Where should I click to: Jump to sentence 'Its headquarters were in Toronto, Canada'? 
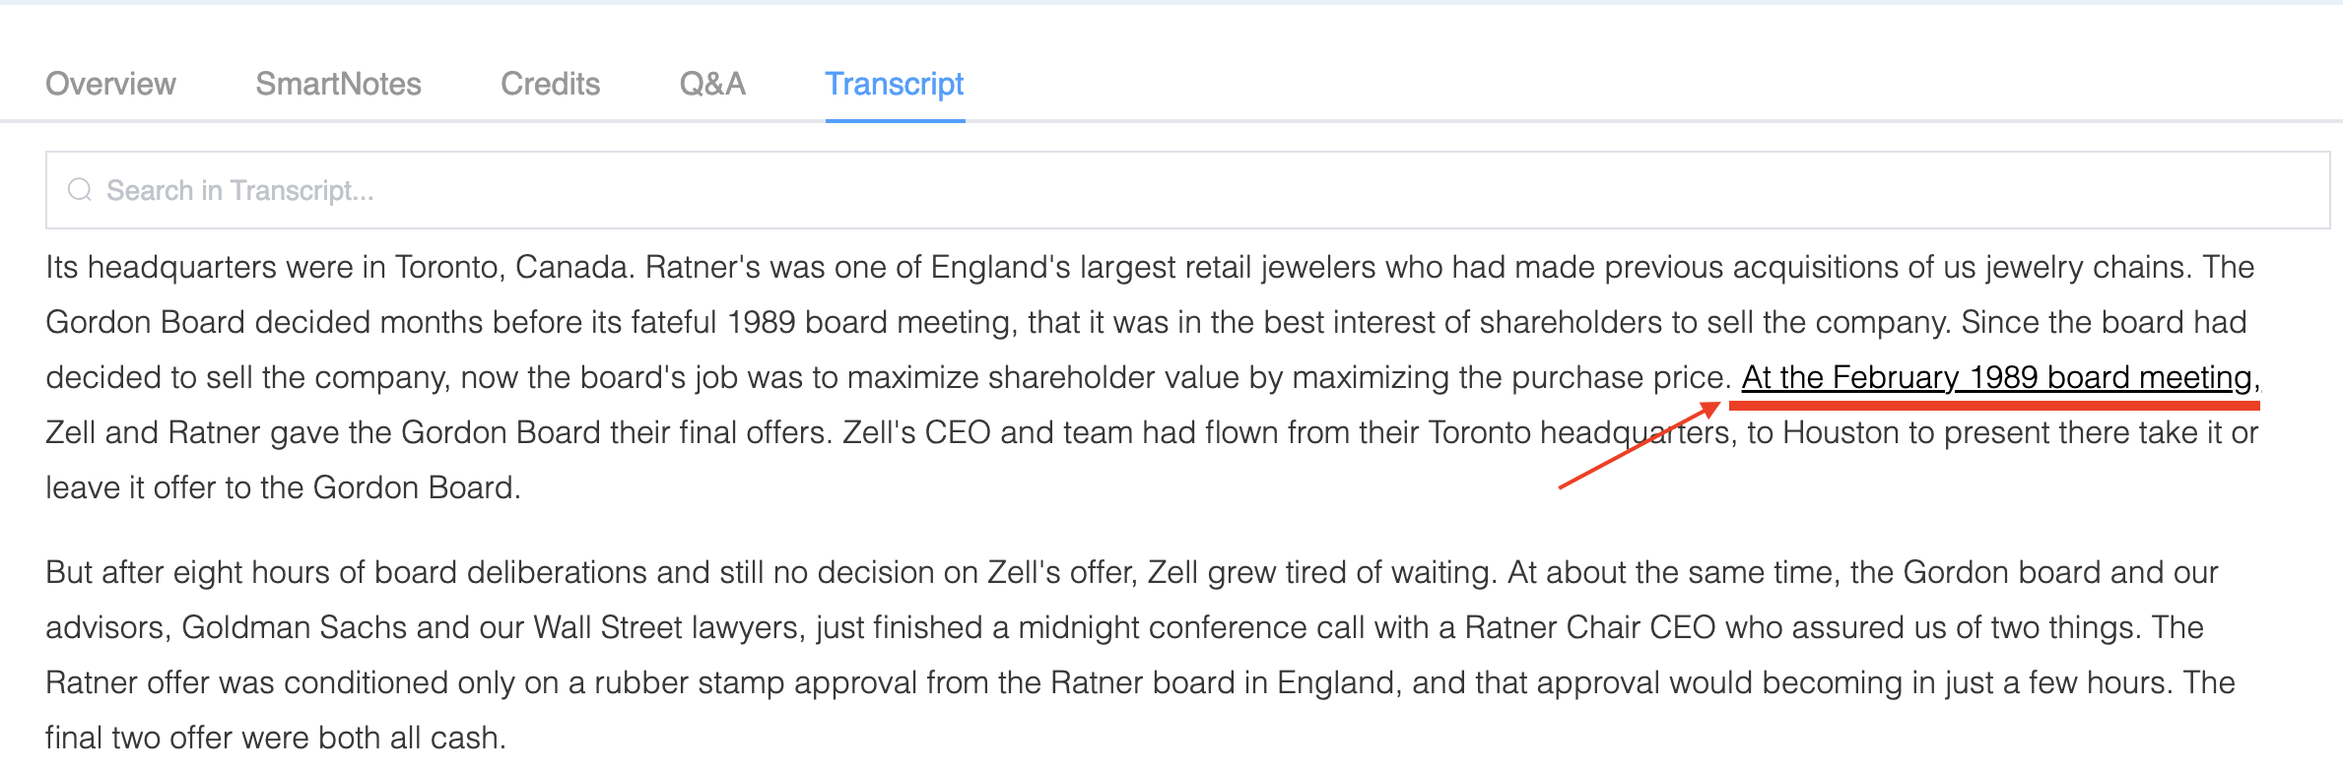(341, 267)
